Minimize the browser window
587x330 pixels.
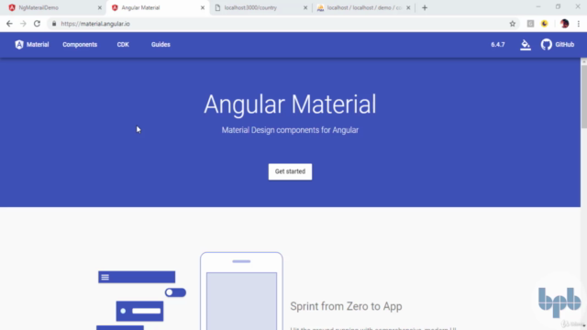click(538, 6)
